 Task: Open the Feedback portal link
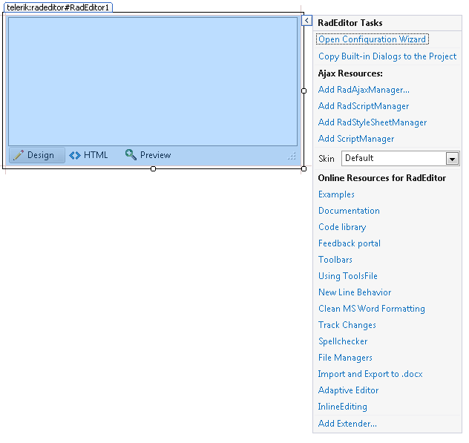point(350,243)
